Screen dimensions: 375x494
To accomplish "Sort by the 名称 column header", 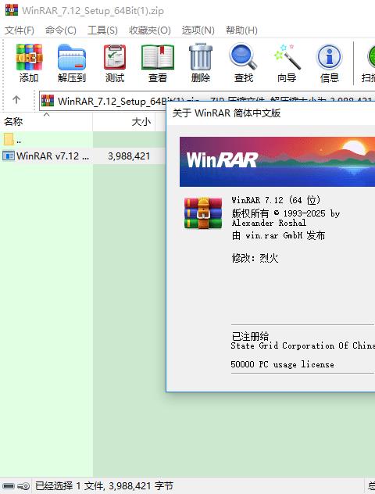I will click(x=46, y=122).
